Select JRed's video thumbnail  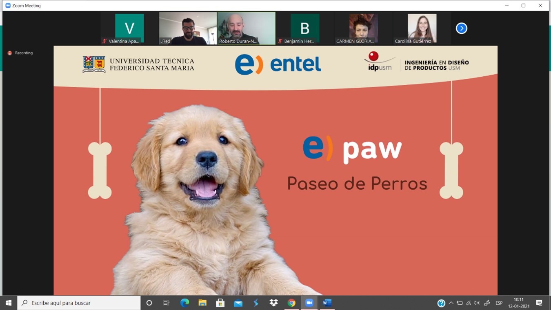pyautogui.click(x=188, y=28)
